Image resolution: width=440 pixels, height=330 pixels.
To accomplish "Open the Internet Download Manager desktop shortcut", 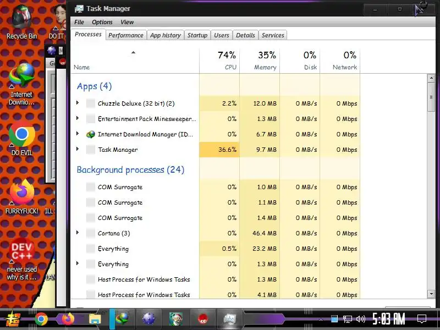I will (21, 84).
